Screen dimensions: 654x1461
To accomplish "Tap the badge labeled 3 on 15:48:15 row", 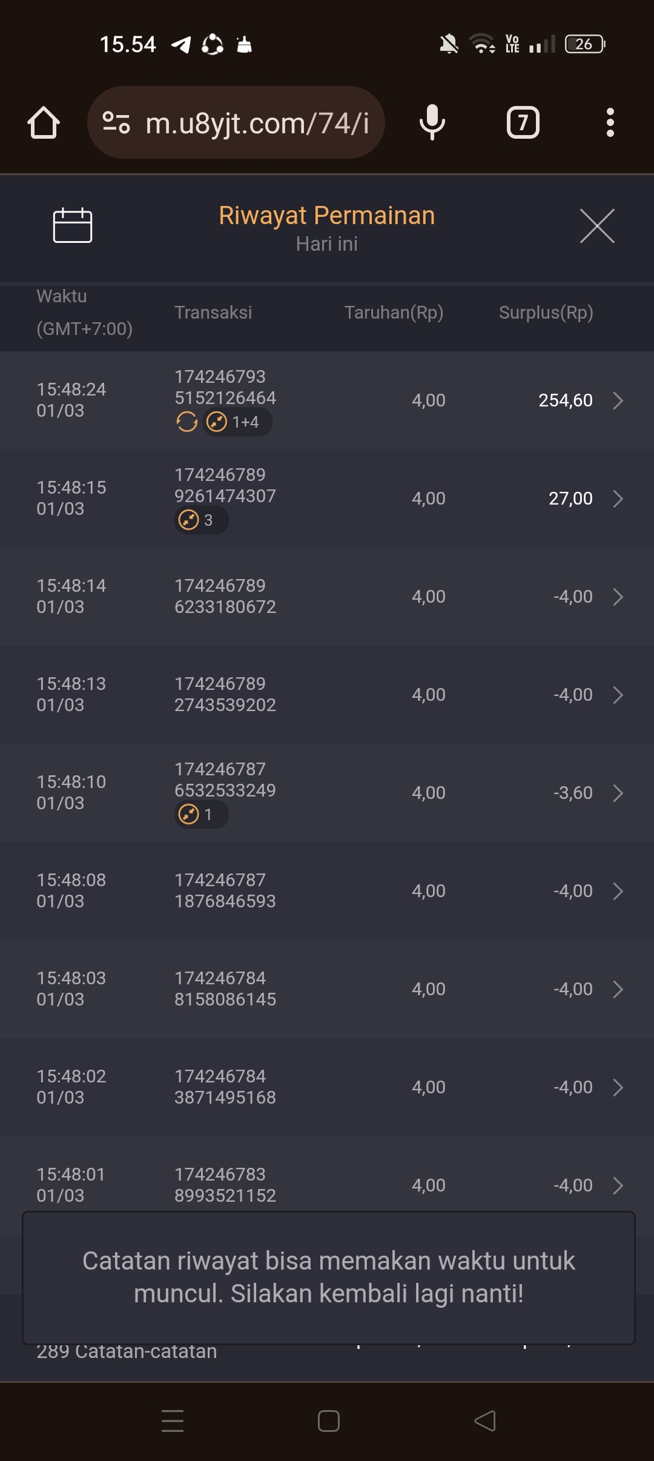I will pos(201,520).
